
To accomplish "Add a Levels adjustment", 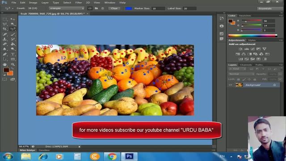I will pyautogui.click(x=246, y=49).
